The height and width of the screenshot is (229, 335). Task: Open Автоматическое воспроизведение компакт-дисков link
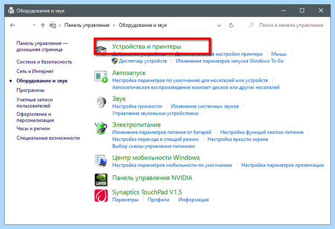pos(196,87)
